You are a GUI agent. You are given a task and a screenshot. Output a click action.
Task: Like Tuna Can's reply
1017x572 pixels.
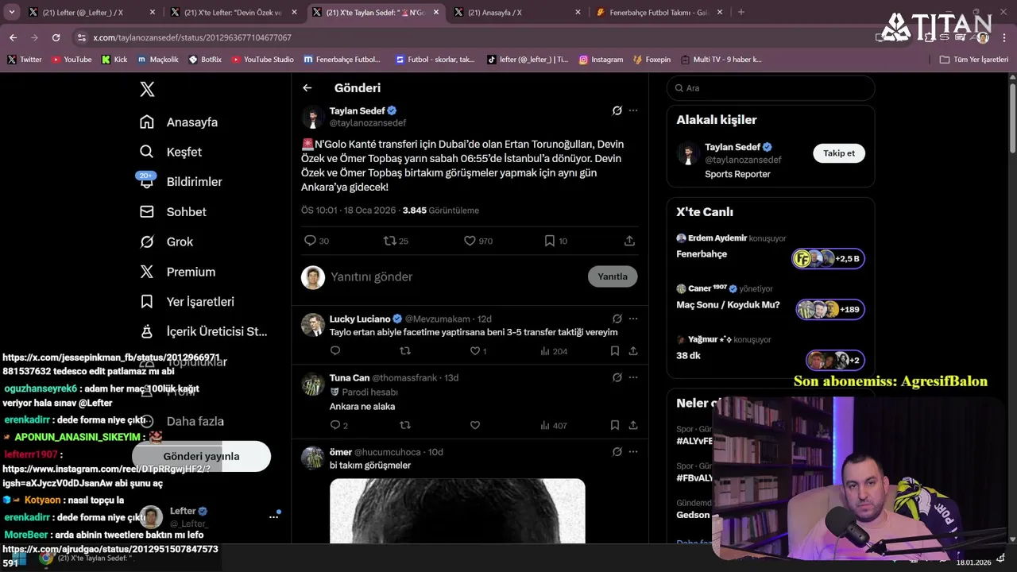475,425
